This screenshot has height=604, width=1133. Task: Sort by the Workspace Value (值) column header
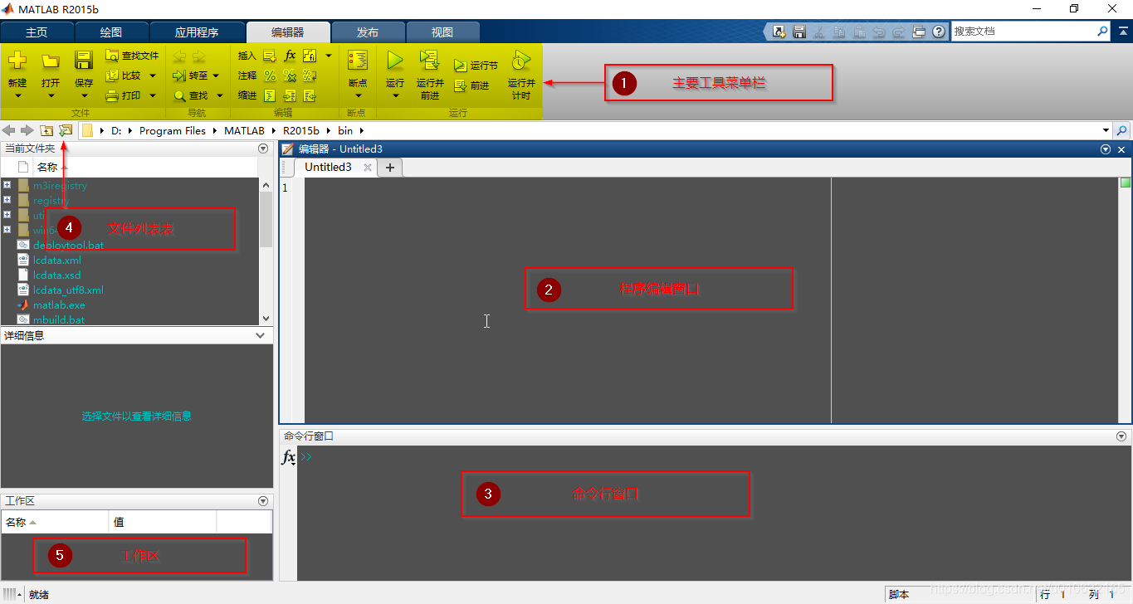(x=163, y=522)
